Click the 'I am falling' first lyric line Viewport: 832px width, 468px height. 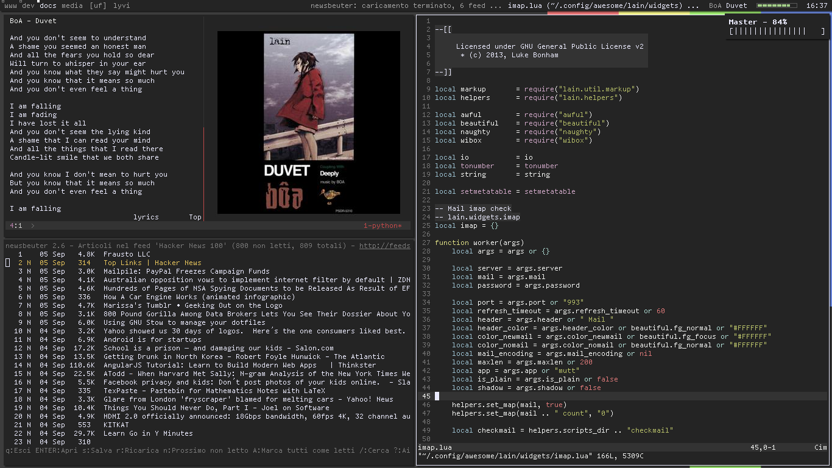coord(35,106)
